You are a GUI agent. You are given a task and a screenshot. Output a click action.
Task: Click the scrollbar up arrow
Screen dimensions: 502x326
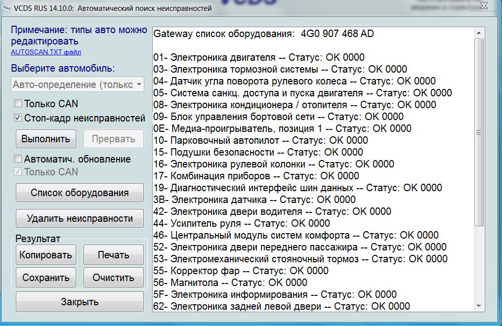[x=478, y=33]
